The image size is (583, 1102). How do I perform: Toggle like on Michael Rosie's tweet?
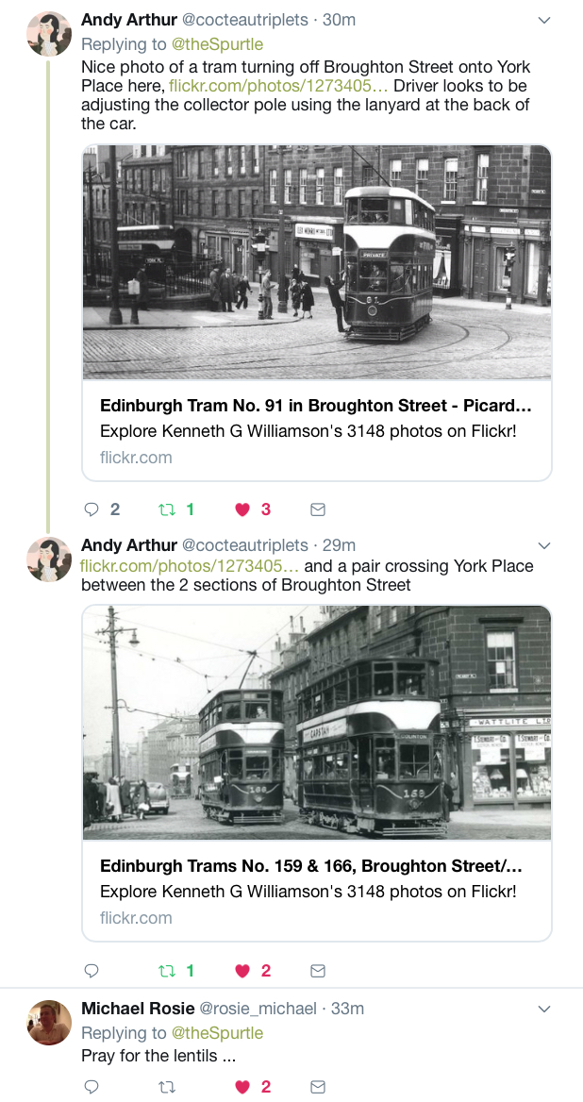coord(242,1087)
